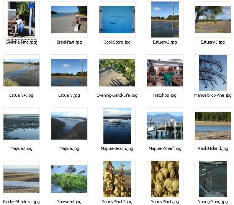Click the Estuary.jpg image
The height and width of the screenshot is (205, 234).
(x=69, y=73)
